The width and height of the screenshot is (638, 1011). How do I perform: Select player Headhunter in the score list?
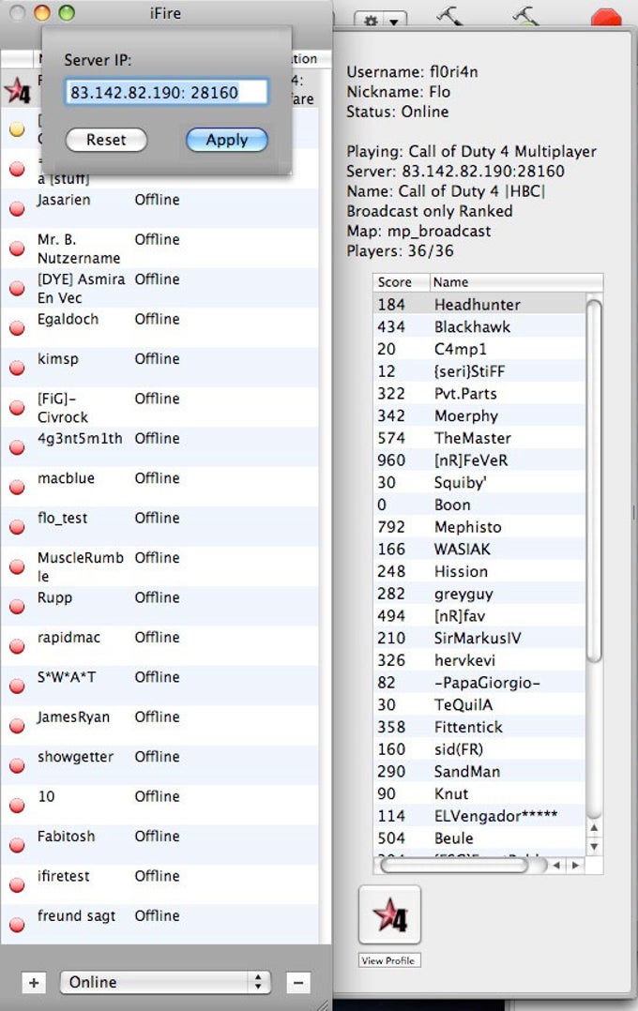[479, 304]
